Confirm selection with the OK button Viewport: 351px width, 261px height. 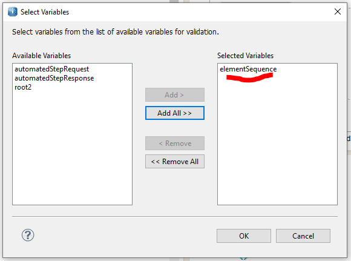pos(243,236)
